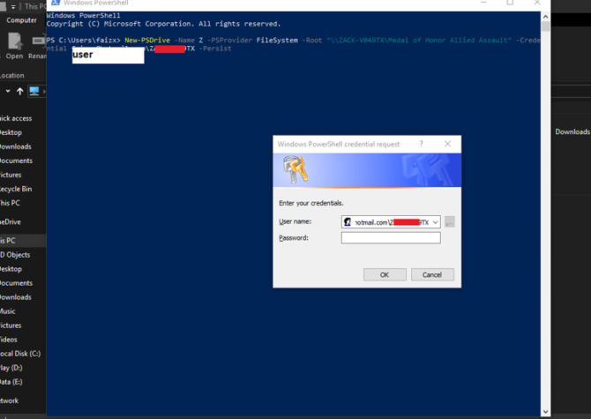Expand the User name dropdown list

[x=435, y=222]
